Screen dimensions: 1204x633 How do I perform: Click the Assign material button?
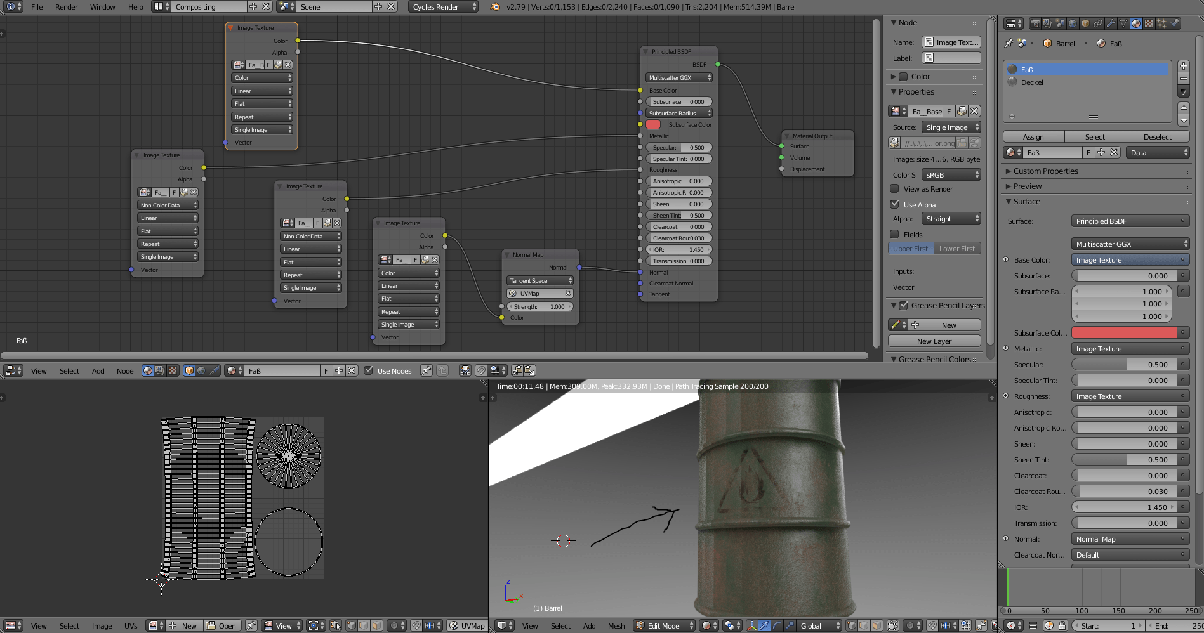tap(1033, 137)
